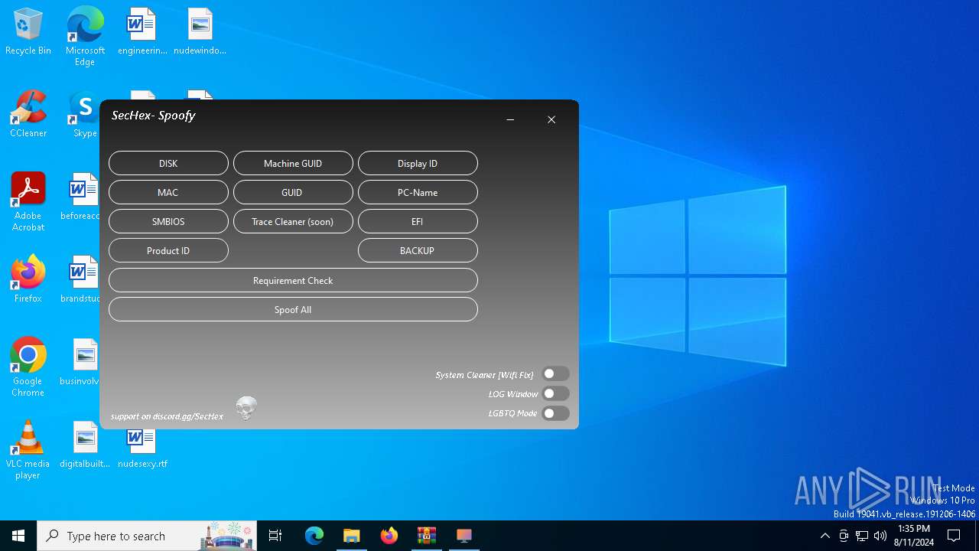Screen dimensions: 979x551
Task: Select the digitalbuilt... file icon
Action: pos(85,445)
